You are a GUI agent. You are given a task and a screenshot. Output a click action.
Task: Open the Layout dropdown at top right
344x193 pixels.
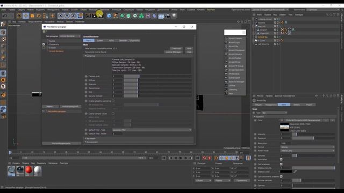(x=322, y=10)
